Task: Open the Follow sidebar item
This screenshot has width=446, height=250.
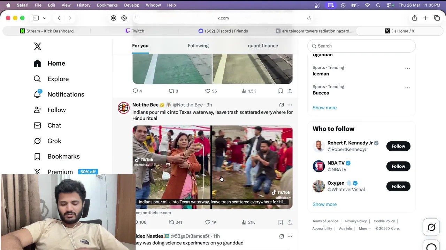Action: point(50,110)
